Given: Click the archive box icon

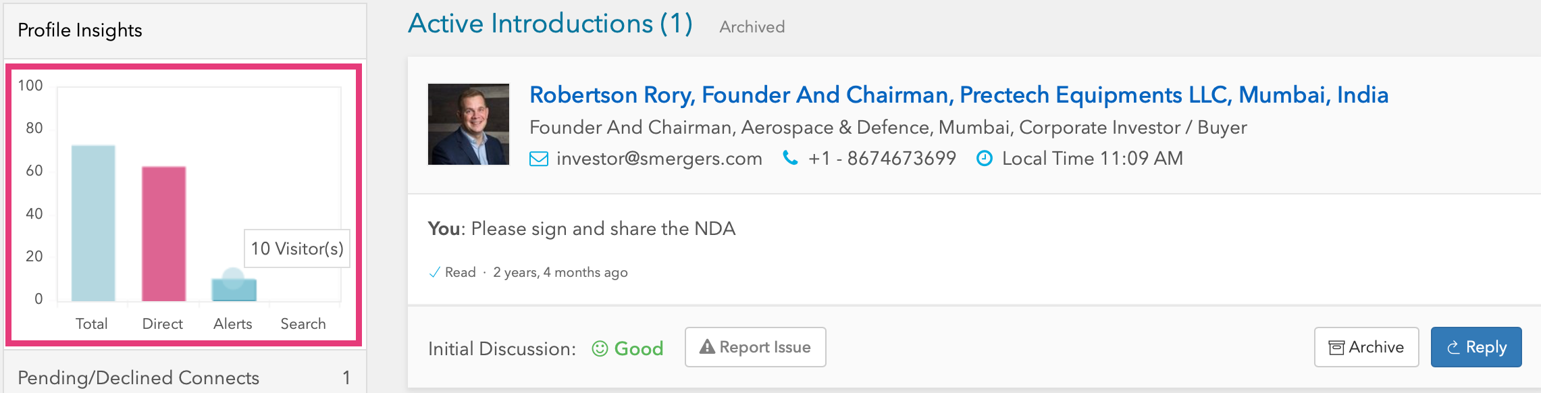Looking at the screenshot, I should (1336, 348).
